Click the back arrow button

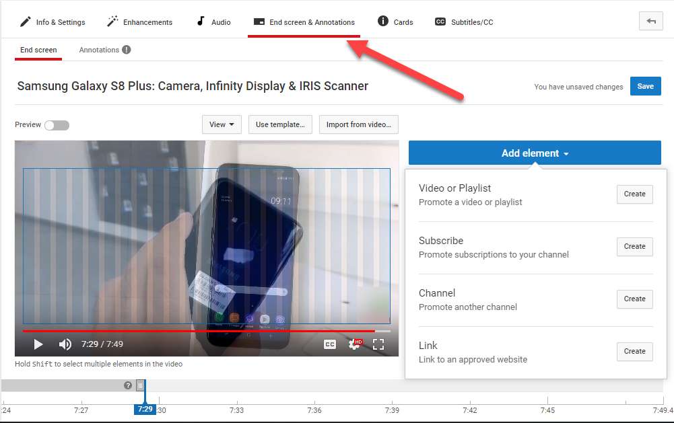(651, 21)
